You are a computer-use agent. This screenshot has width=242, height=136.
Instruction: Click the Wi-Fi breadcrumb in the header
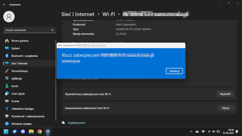pos(109,14)
